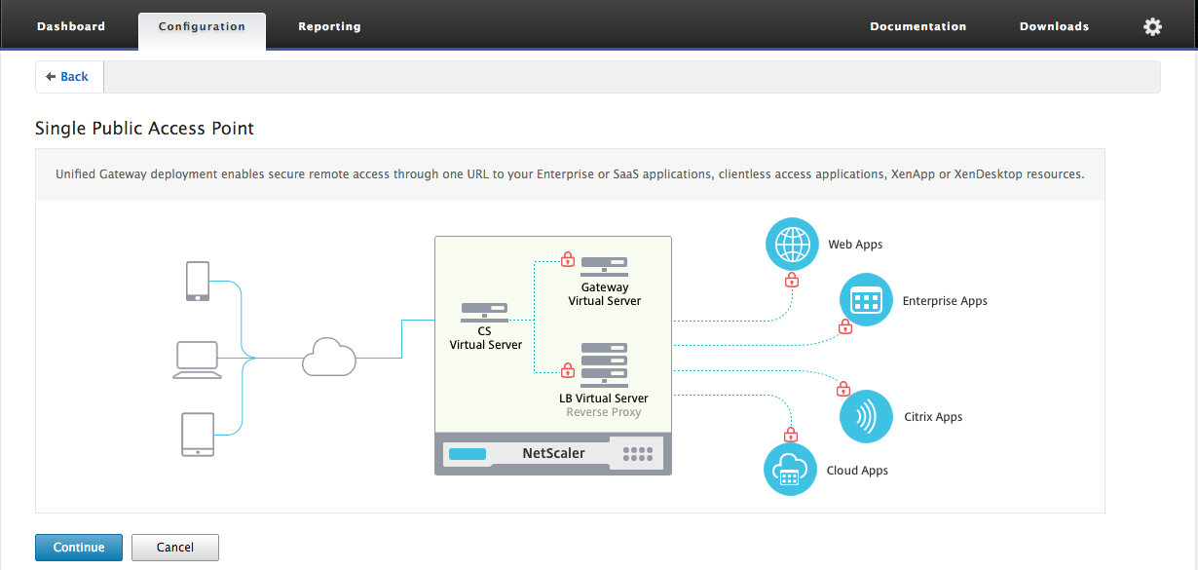The image size is (1198, 570).
Task: Click the laptop device icon
Action: point(198,359)
